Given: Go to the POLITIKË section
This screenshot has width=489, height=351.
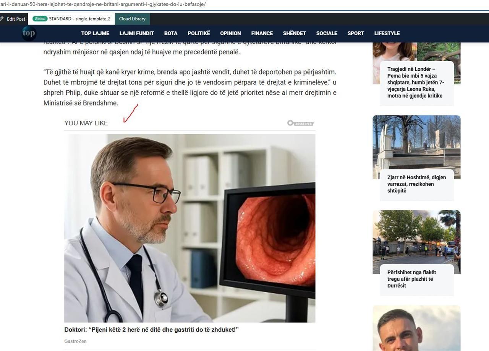Looking at the screenshot, I should click(199, 33).
